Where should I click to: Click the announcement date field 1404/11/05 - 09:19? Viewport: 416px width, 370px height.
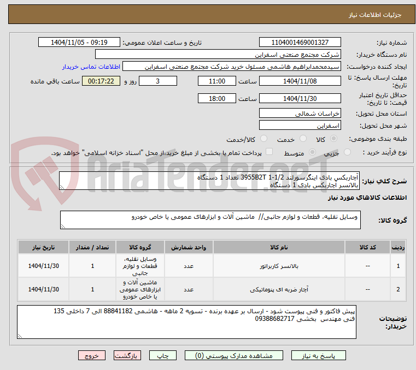pyautogui.click(x=79, y=43)
